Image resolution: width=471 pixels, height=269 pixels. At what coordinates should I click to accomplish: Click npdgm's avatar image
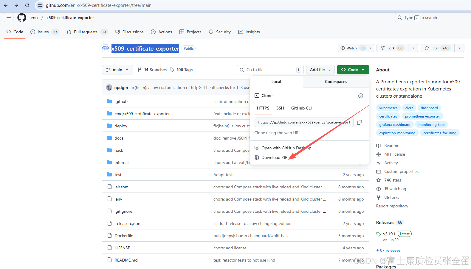point(109,87)
